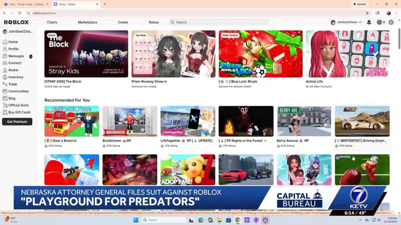Open the Steal a Brainrot game thumbnail
Screen dimensions: 401x225
pyautogui.click(x=72, y=121)
